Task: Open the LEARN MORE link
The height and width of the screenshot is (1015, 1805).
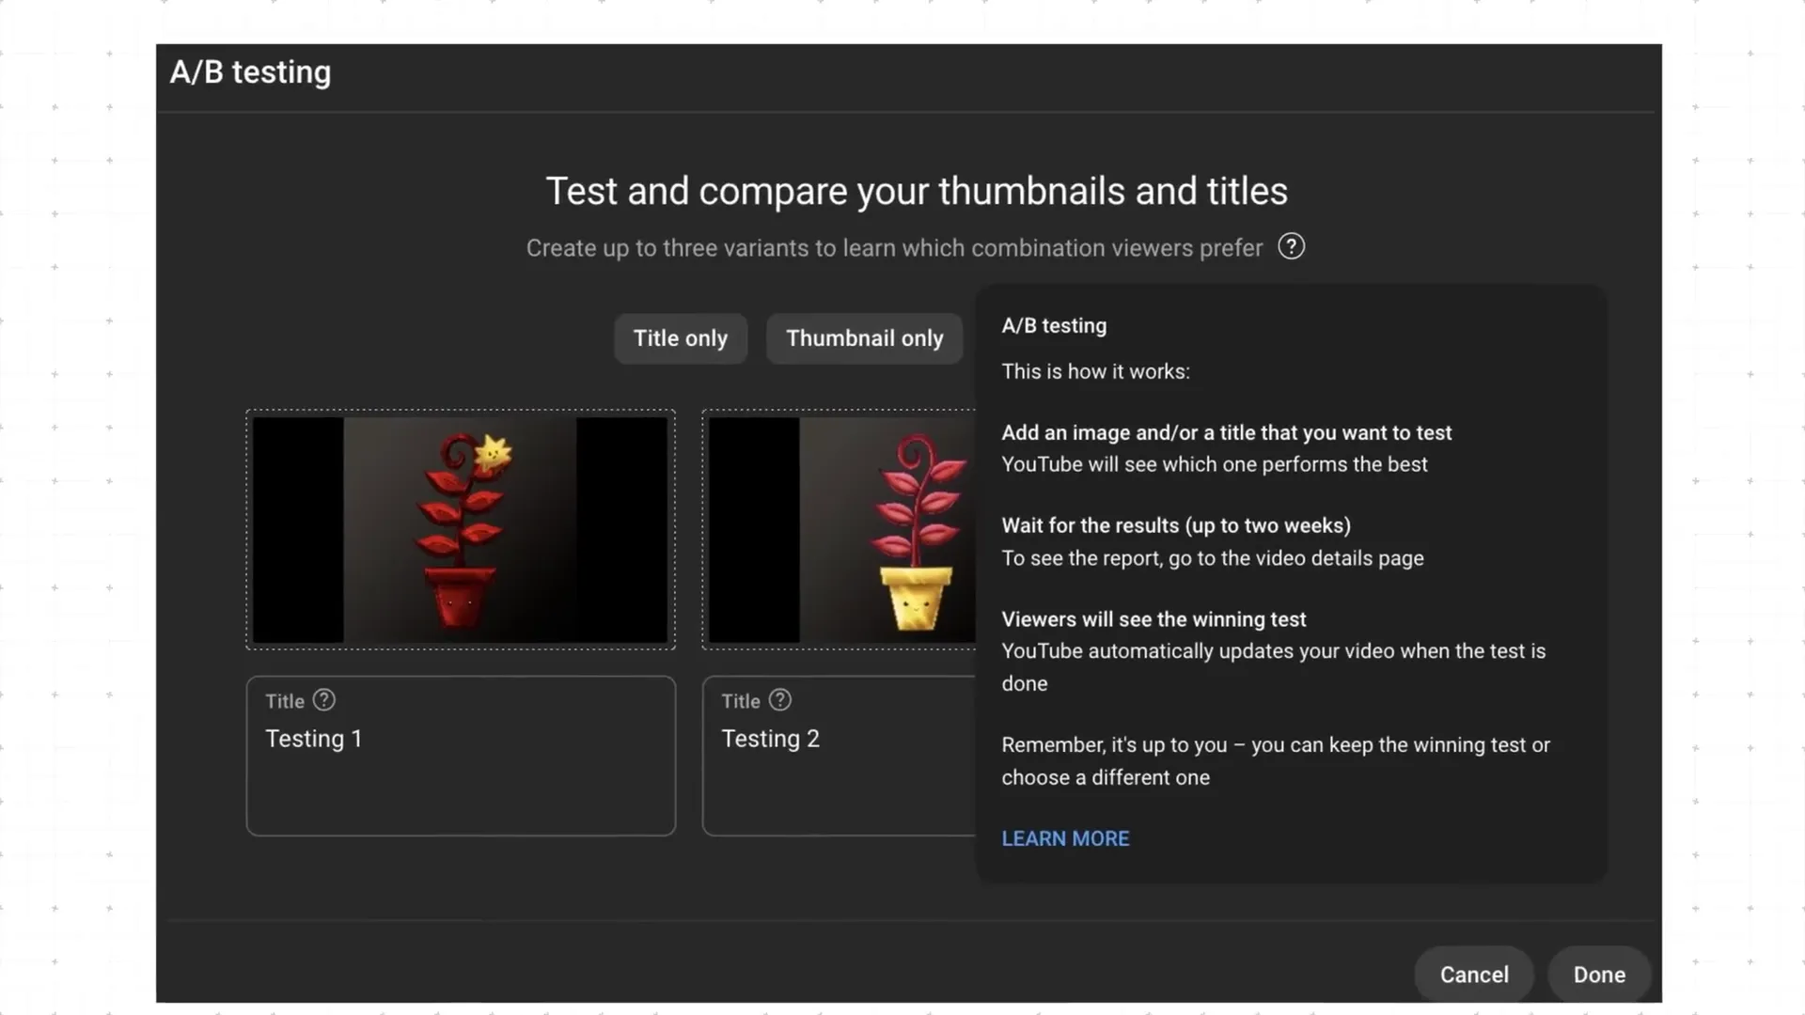Action: point(1065,838)
